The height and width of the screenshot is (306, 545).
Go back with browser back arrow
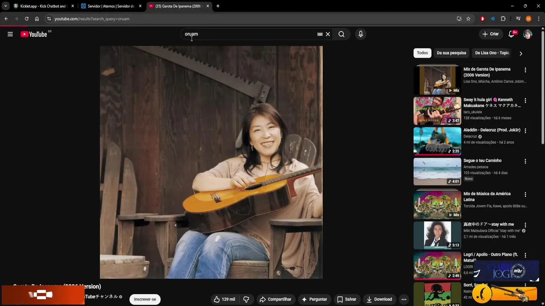coord(6,19)
